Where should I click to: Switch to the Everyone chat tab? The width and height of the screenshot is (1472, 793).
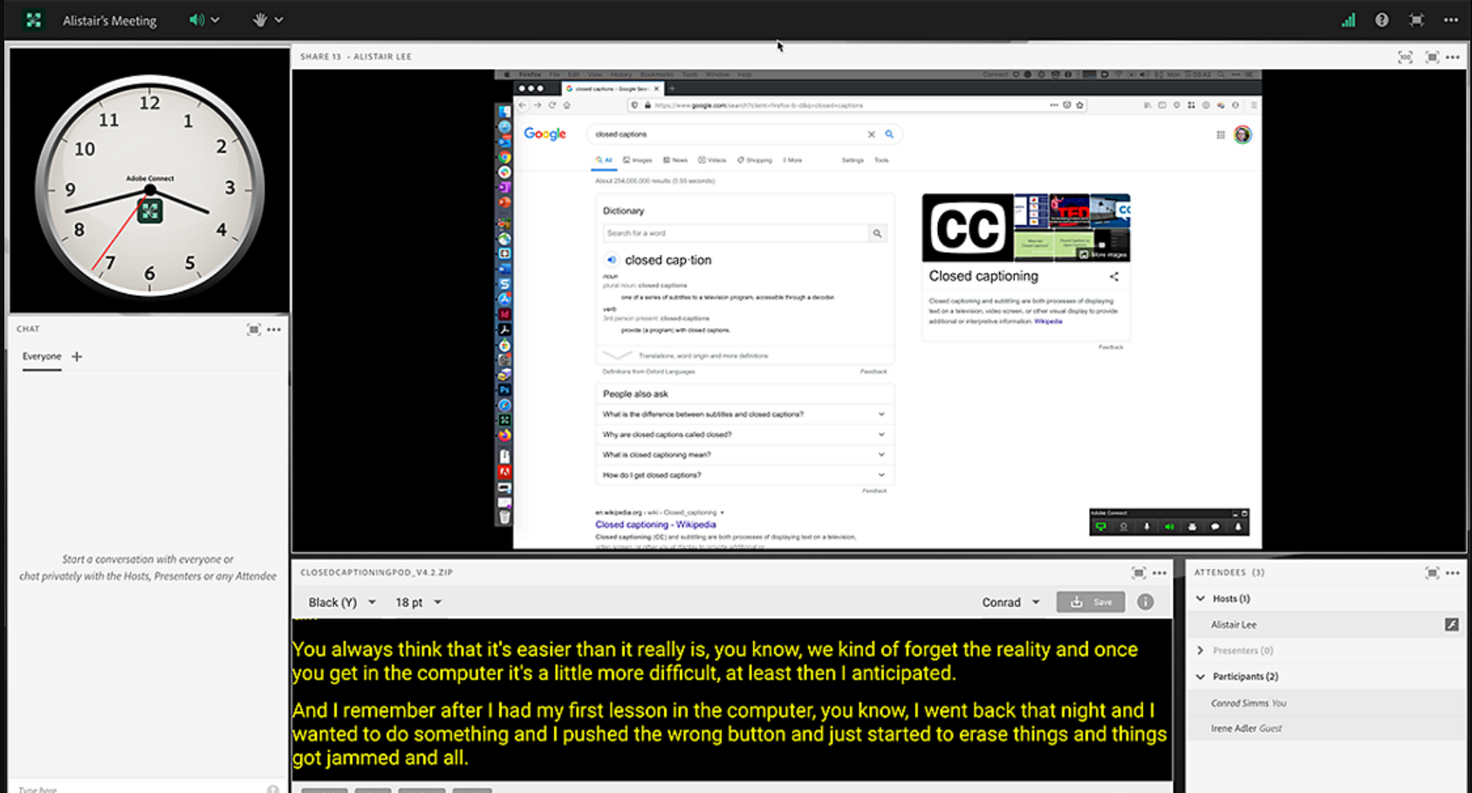click(x=41, y=356)
